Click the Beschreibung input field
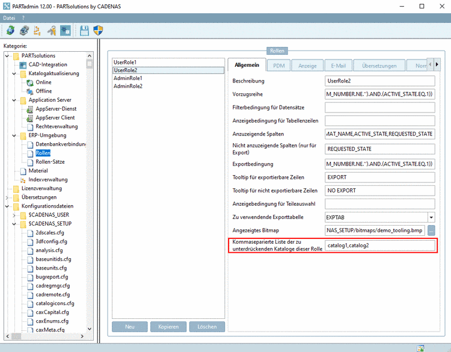The image size is (451, 352). (379, 81)
